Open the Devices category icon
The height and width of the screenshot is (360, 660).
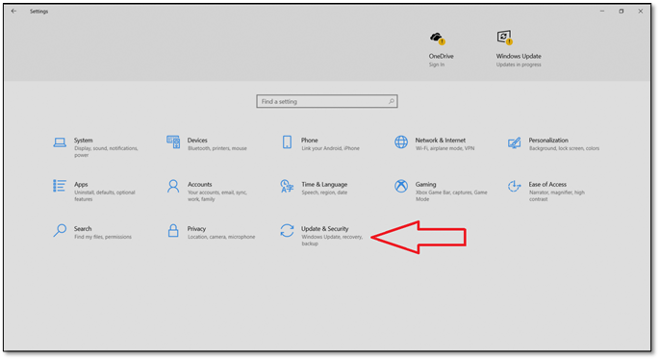coord(173,142)
